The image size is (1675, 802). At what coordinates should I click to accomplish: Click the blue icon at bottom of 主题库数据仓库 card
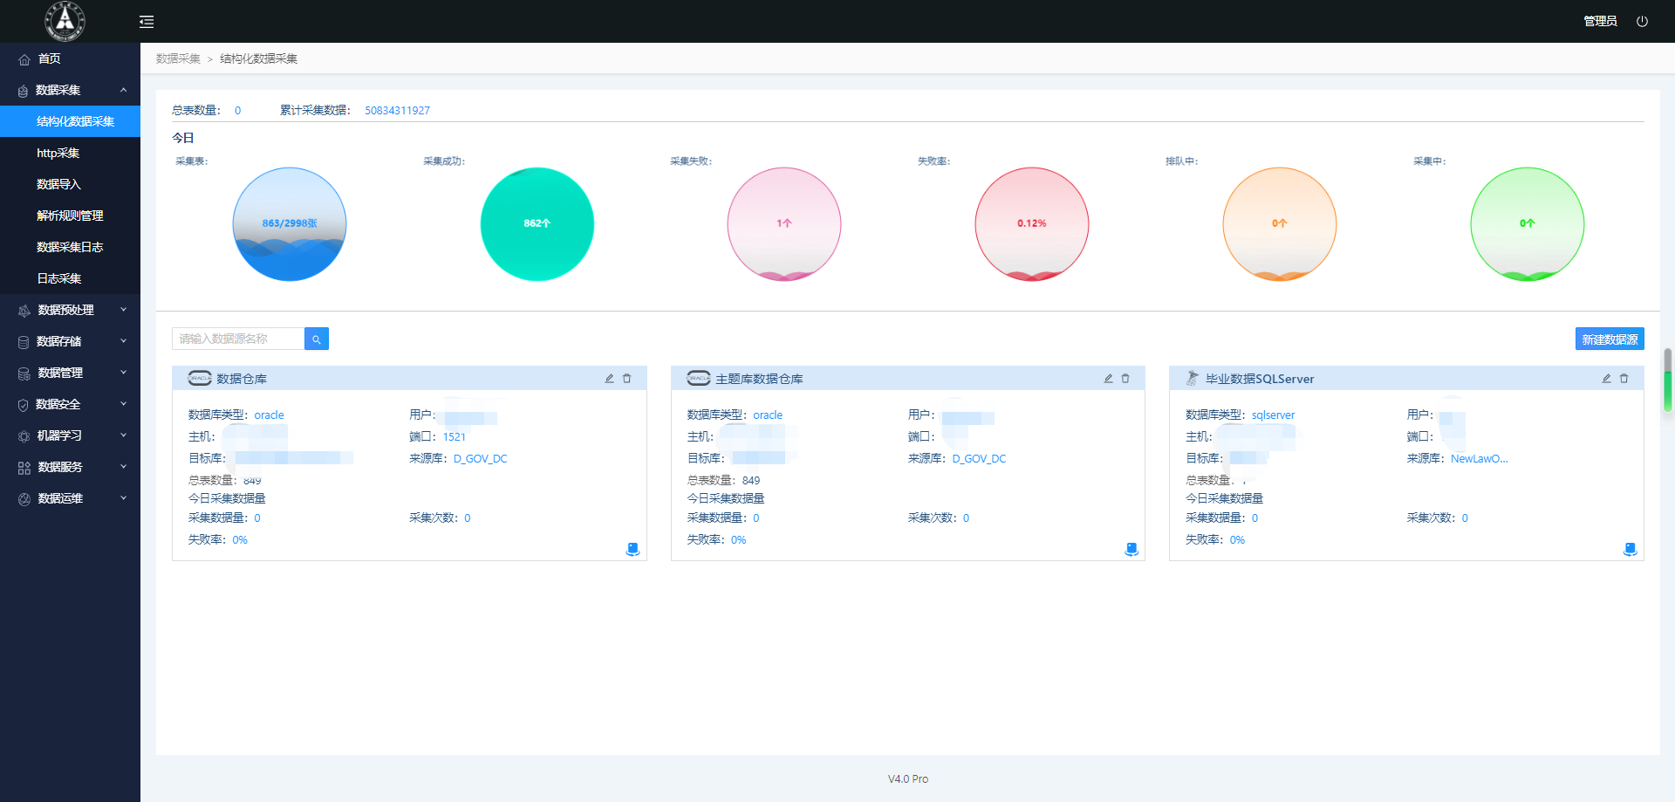tap(1131, 549)
